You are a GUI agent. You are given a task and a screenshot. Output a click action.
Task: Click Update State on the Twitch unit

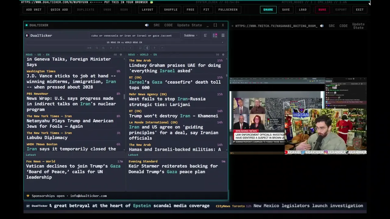(358, 26)
